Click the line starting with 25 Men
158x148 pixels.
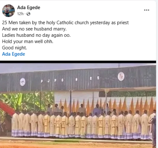pyautogui.click(x=65, y=23)
